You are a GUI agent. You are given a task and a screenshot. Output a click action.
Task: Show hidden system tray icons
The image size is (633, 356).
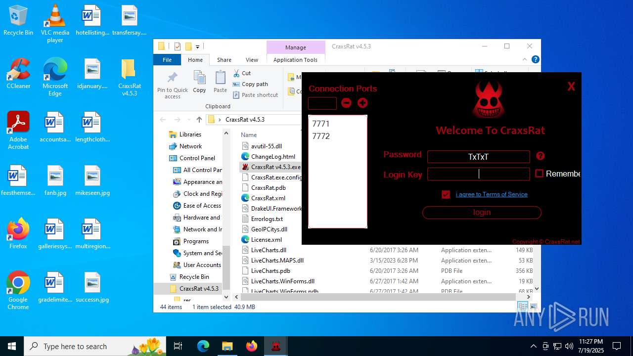pos(533,346)
